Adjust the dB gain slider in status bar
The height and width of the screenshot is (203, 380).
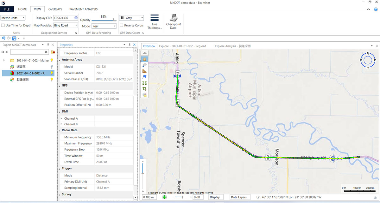(182, 197)
